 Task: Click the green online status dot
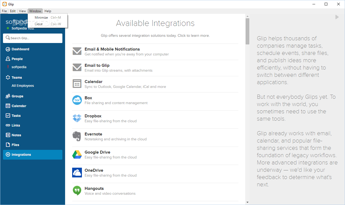pos(8,28)
